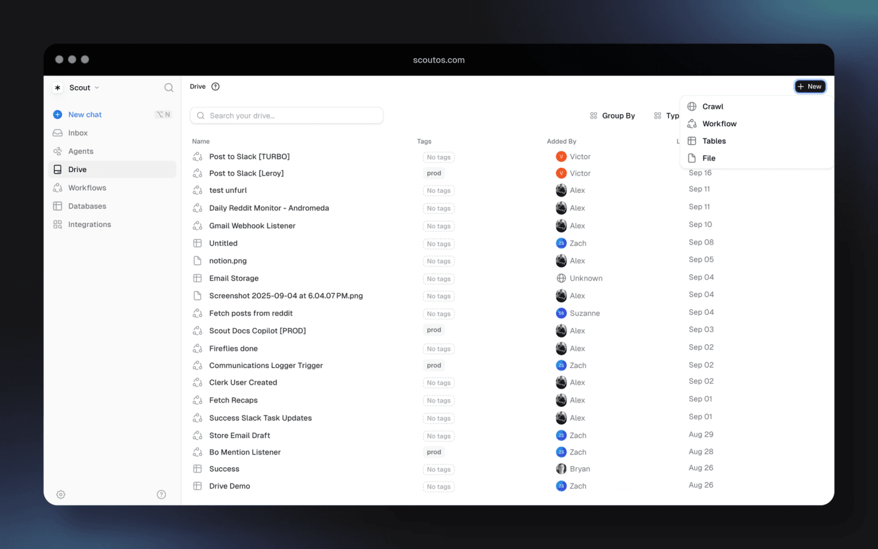Click Aug 29 date on Store Email Draft
This screenshot has height=549, width=878.
(x=701, y=434)
